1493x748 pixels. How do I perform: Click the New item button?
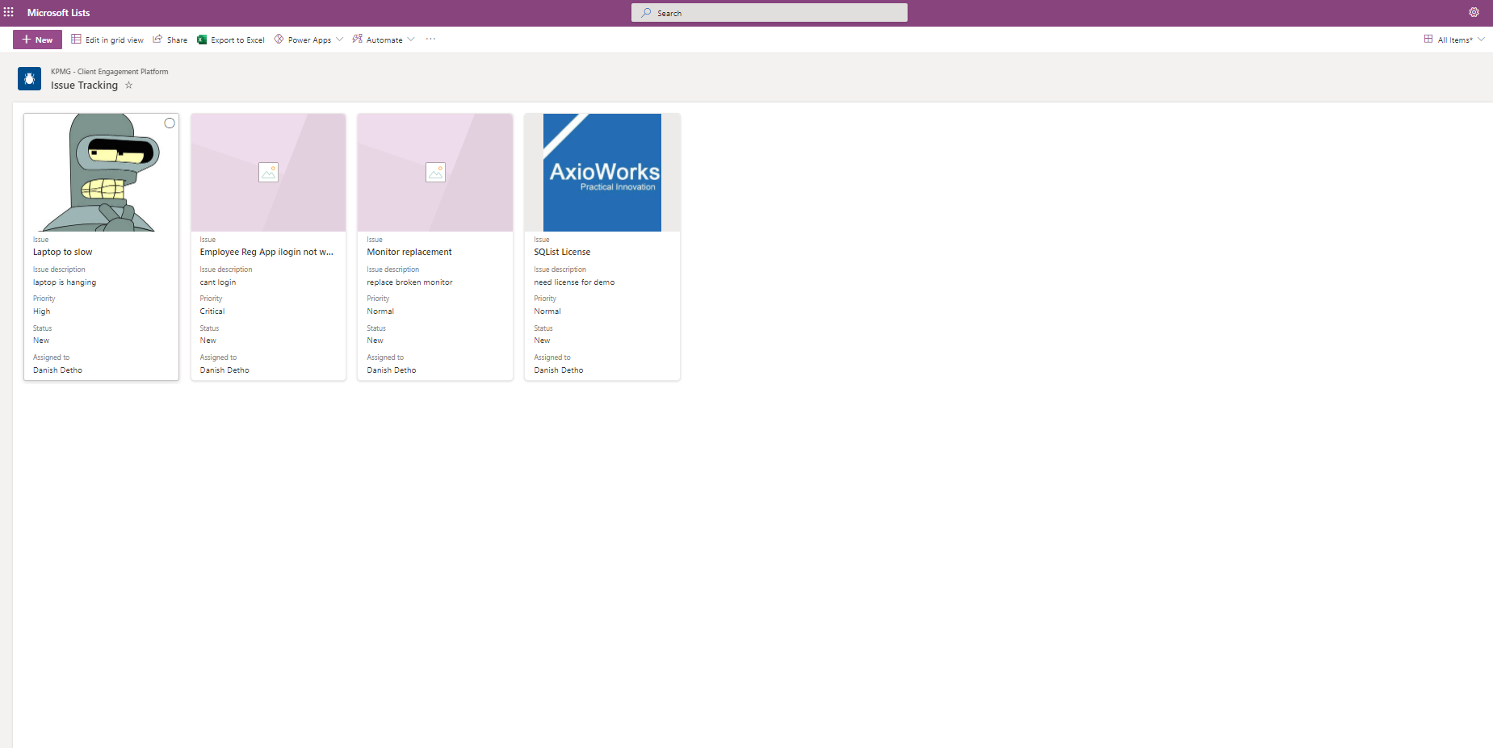(x=37, y=40)
